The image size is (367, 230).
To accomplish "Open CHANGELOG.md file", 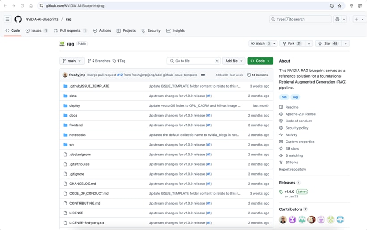I will (83, 184).
